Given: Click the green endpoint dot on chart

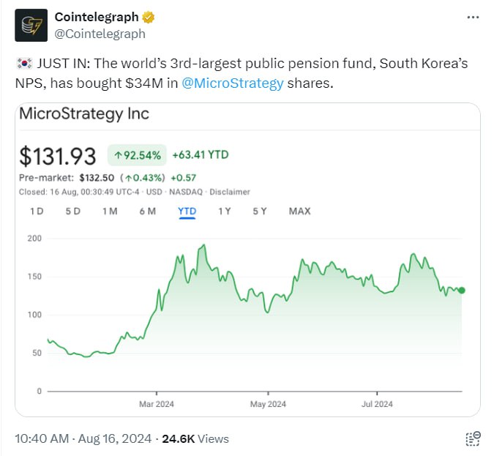Looking at the screenshot, I should point(462,291).
